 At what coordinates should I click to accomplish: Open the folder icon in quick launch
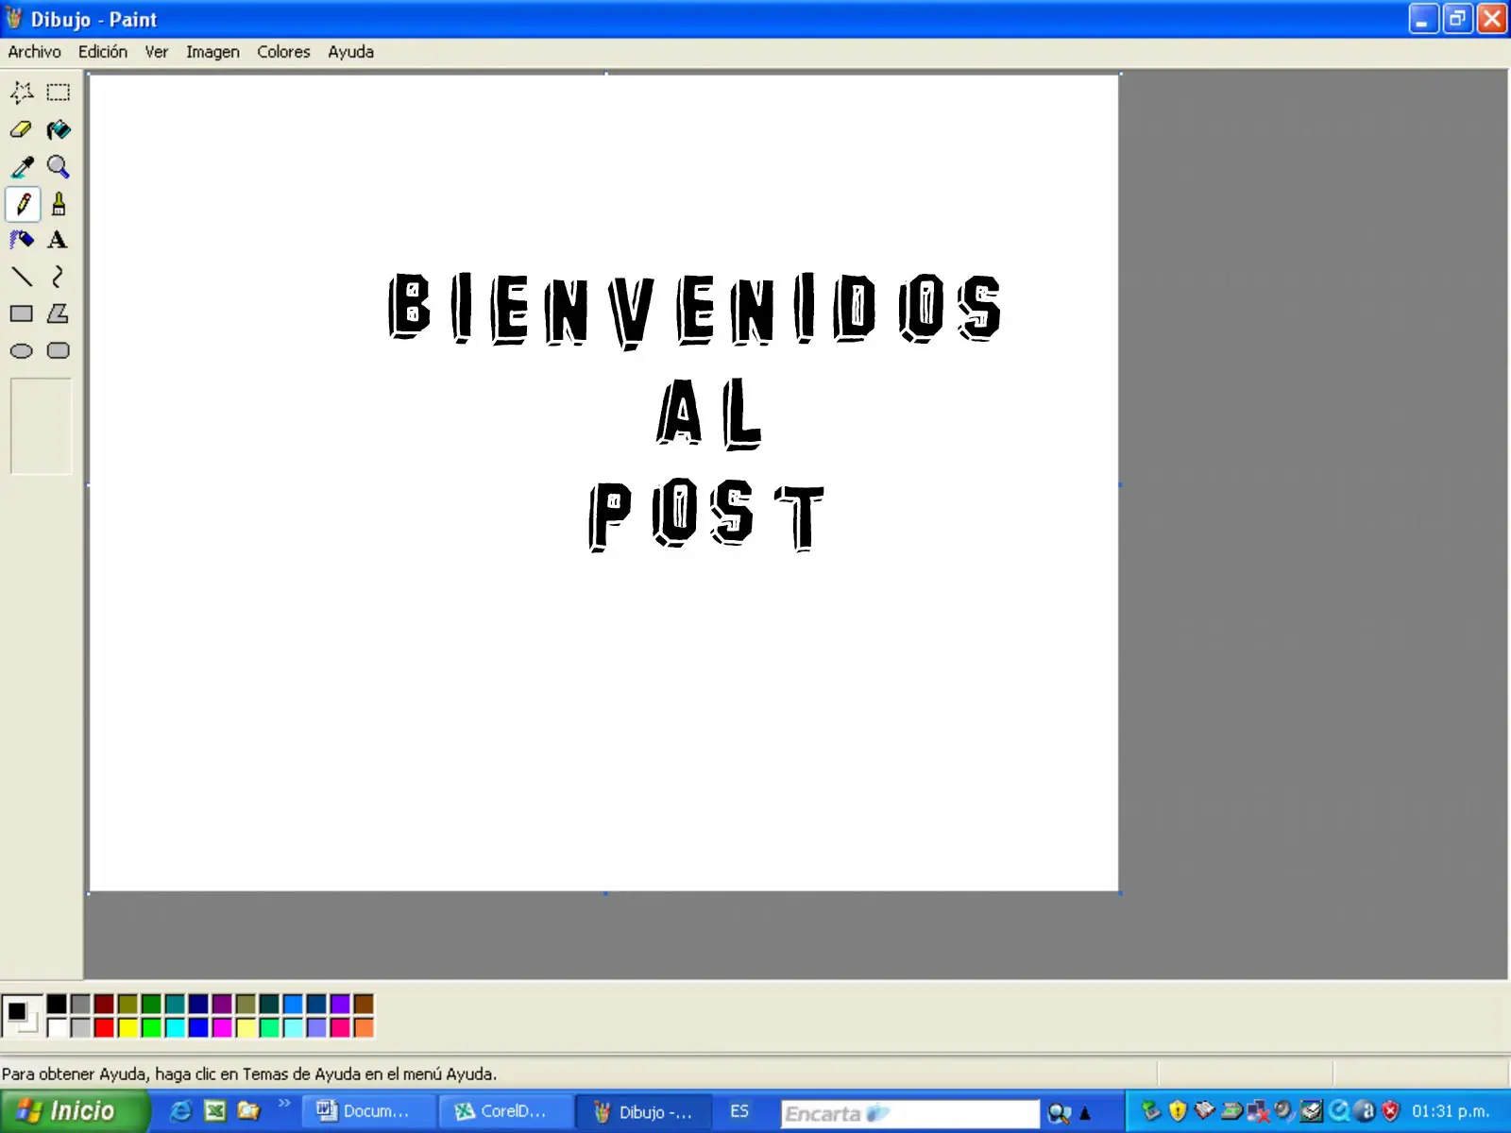point(249,1111)
